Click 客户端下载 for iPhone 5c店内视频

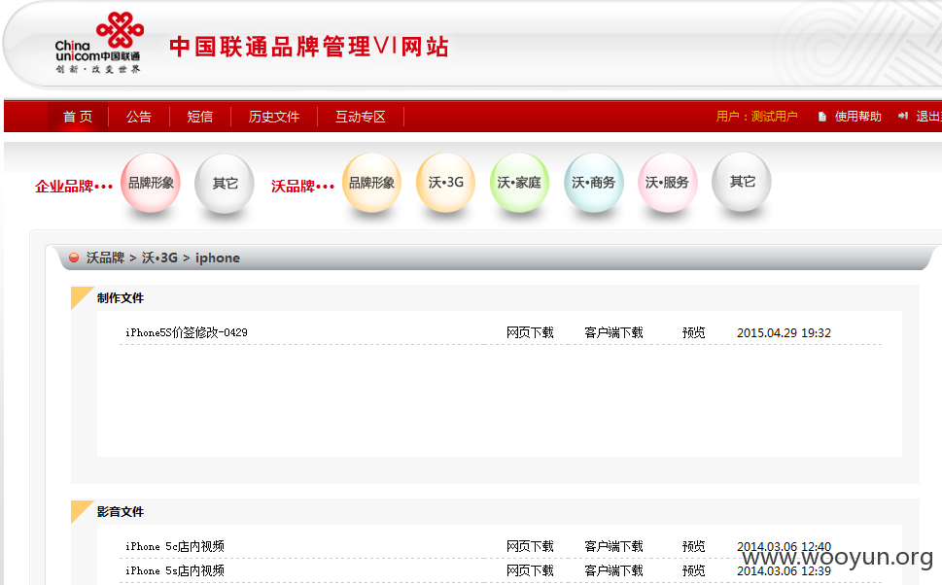click(x=613, y=546)
